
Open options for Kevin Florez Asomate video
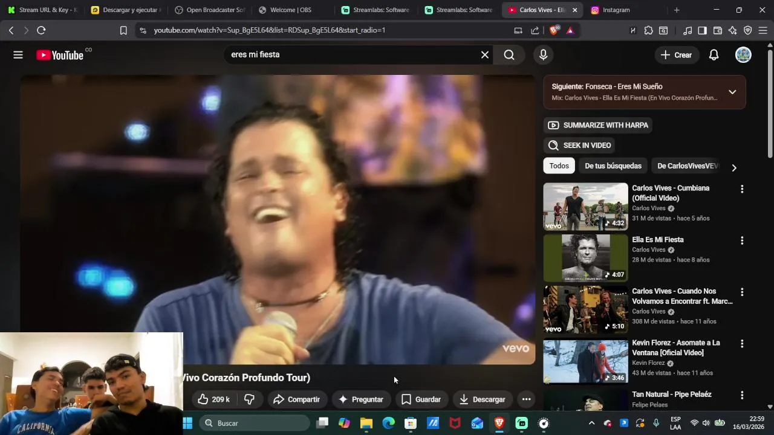click(742, 343)
